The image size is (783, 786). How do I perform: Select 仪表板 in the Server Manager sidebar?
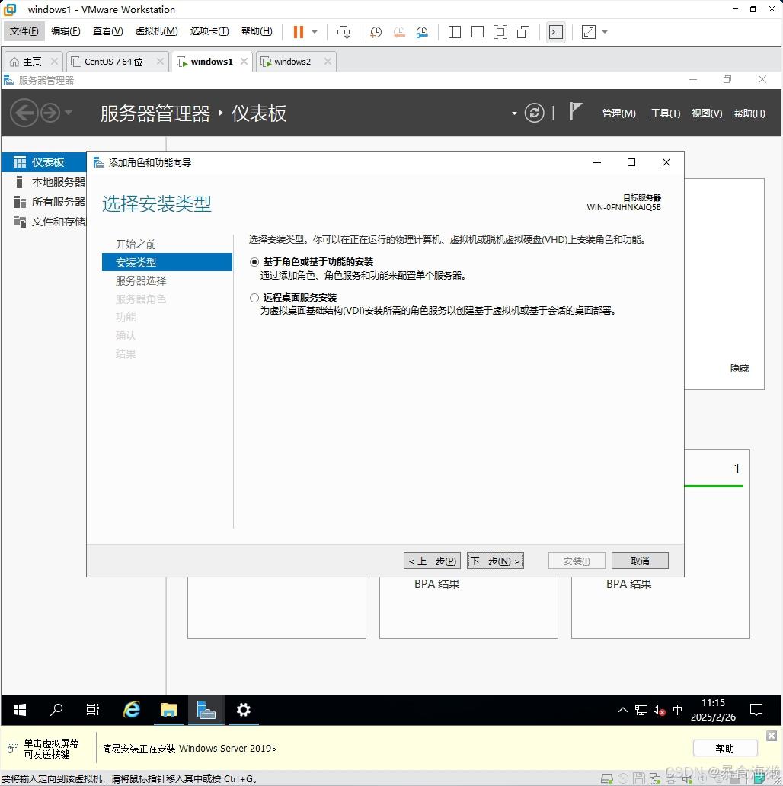coord(44,162)
